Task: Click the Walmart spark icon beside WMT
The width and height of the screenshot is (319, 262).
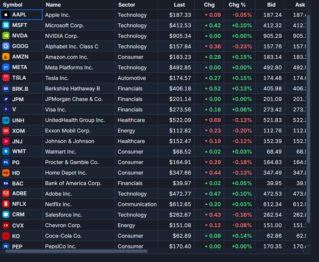Action: (6, 152)
